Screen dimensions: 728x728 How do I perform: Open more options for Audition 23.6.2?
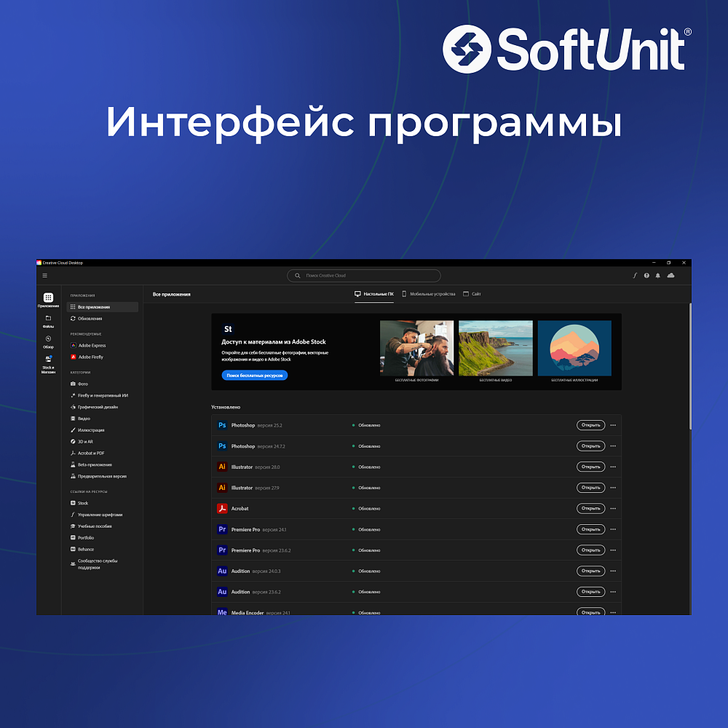[613, 592]
